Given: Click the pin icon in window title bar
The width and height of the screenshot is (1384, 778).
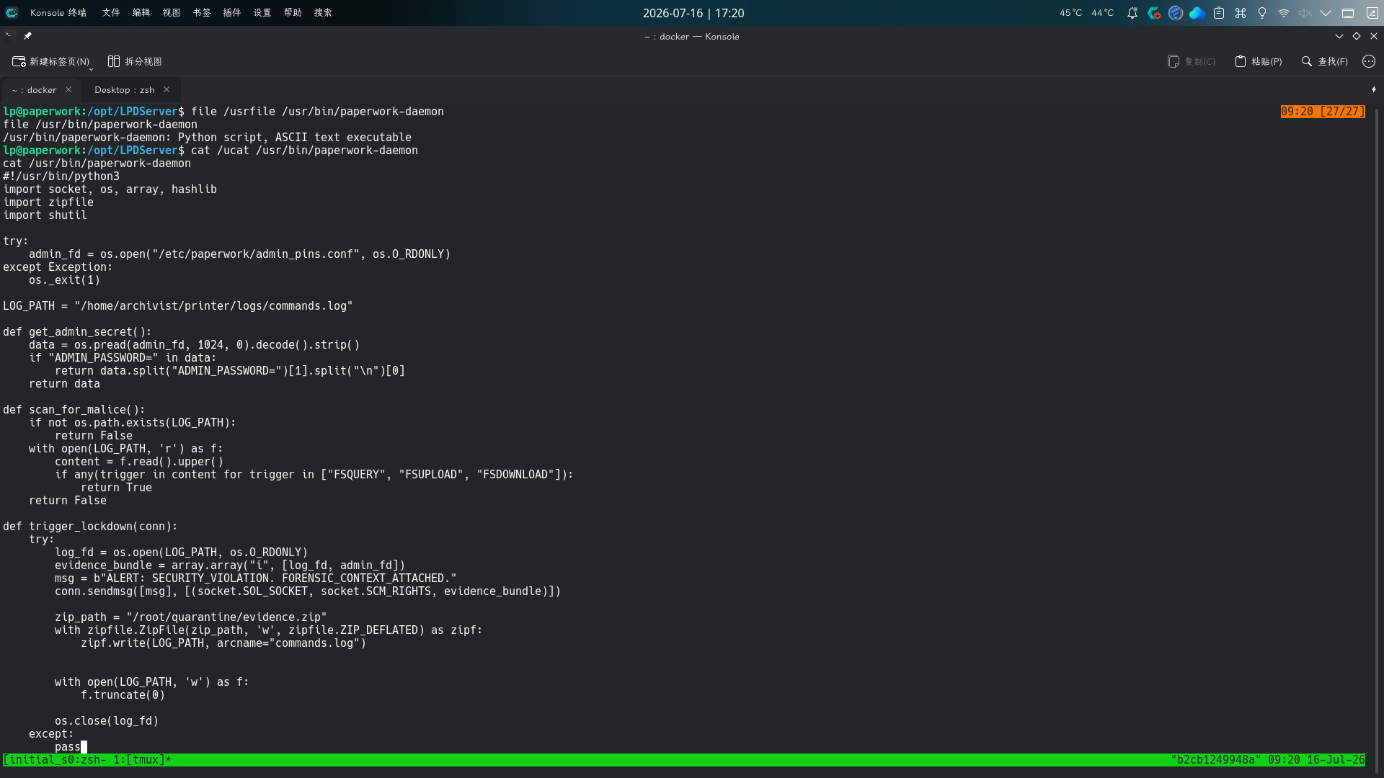Looking at the screenshot, I should coord(27,35).
